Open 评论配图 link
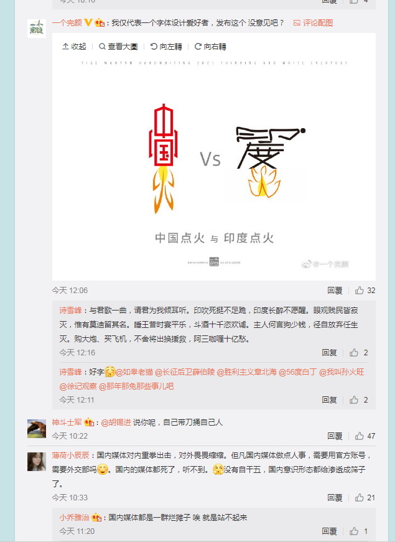The image size is (395, 542). [x=313, y=23]
